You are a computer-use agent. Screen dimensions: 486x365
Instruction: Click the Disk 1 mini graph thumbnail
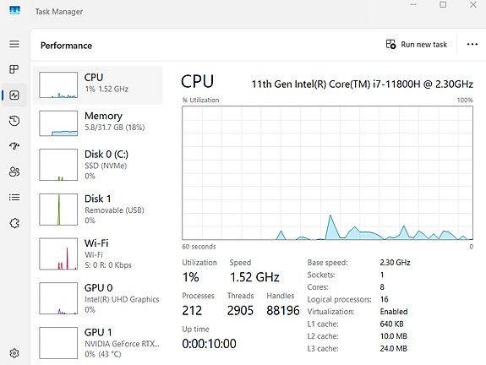58,210
